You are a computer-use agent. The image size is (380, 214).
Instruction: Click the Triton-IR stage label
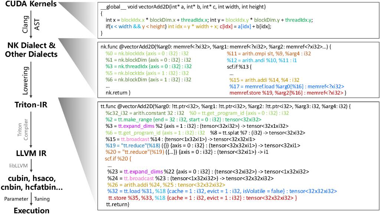[30, 105]
